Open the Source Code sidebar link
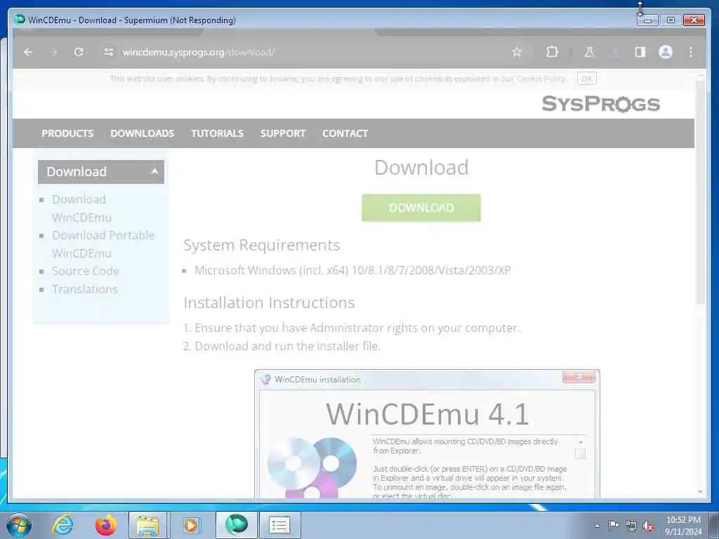Viewport: 719px width, 539px height. tap(86, 271)
